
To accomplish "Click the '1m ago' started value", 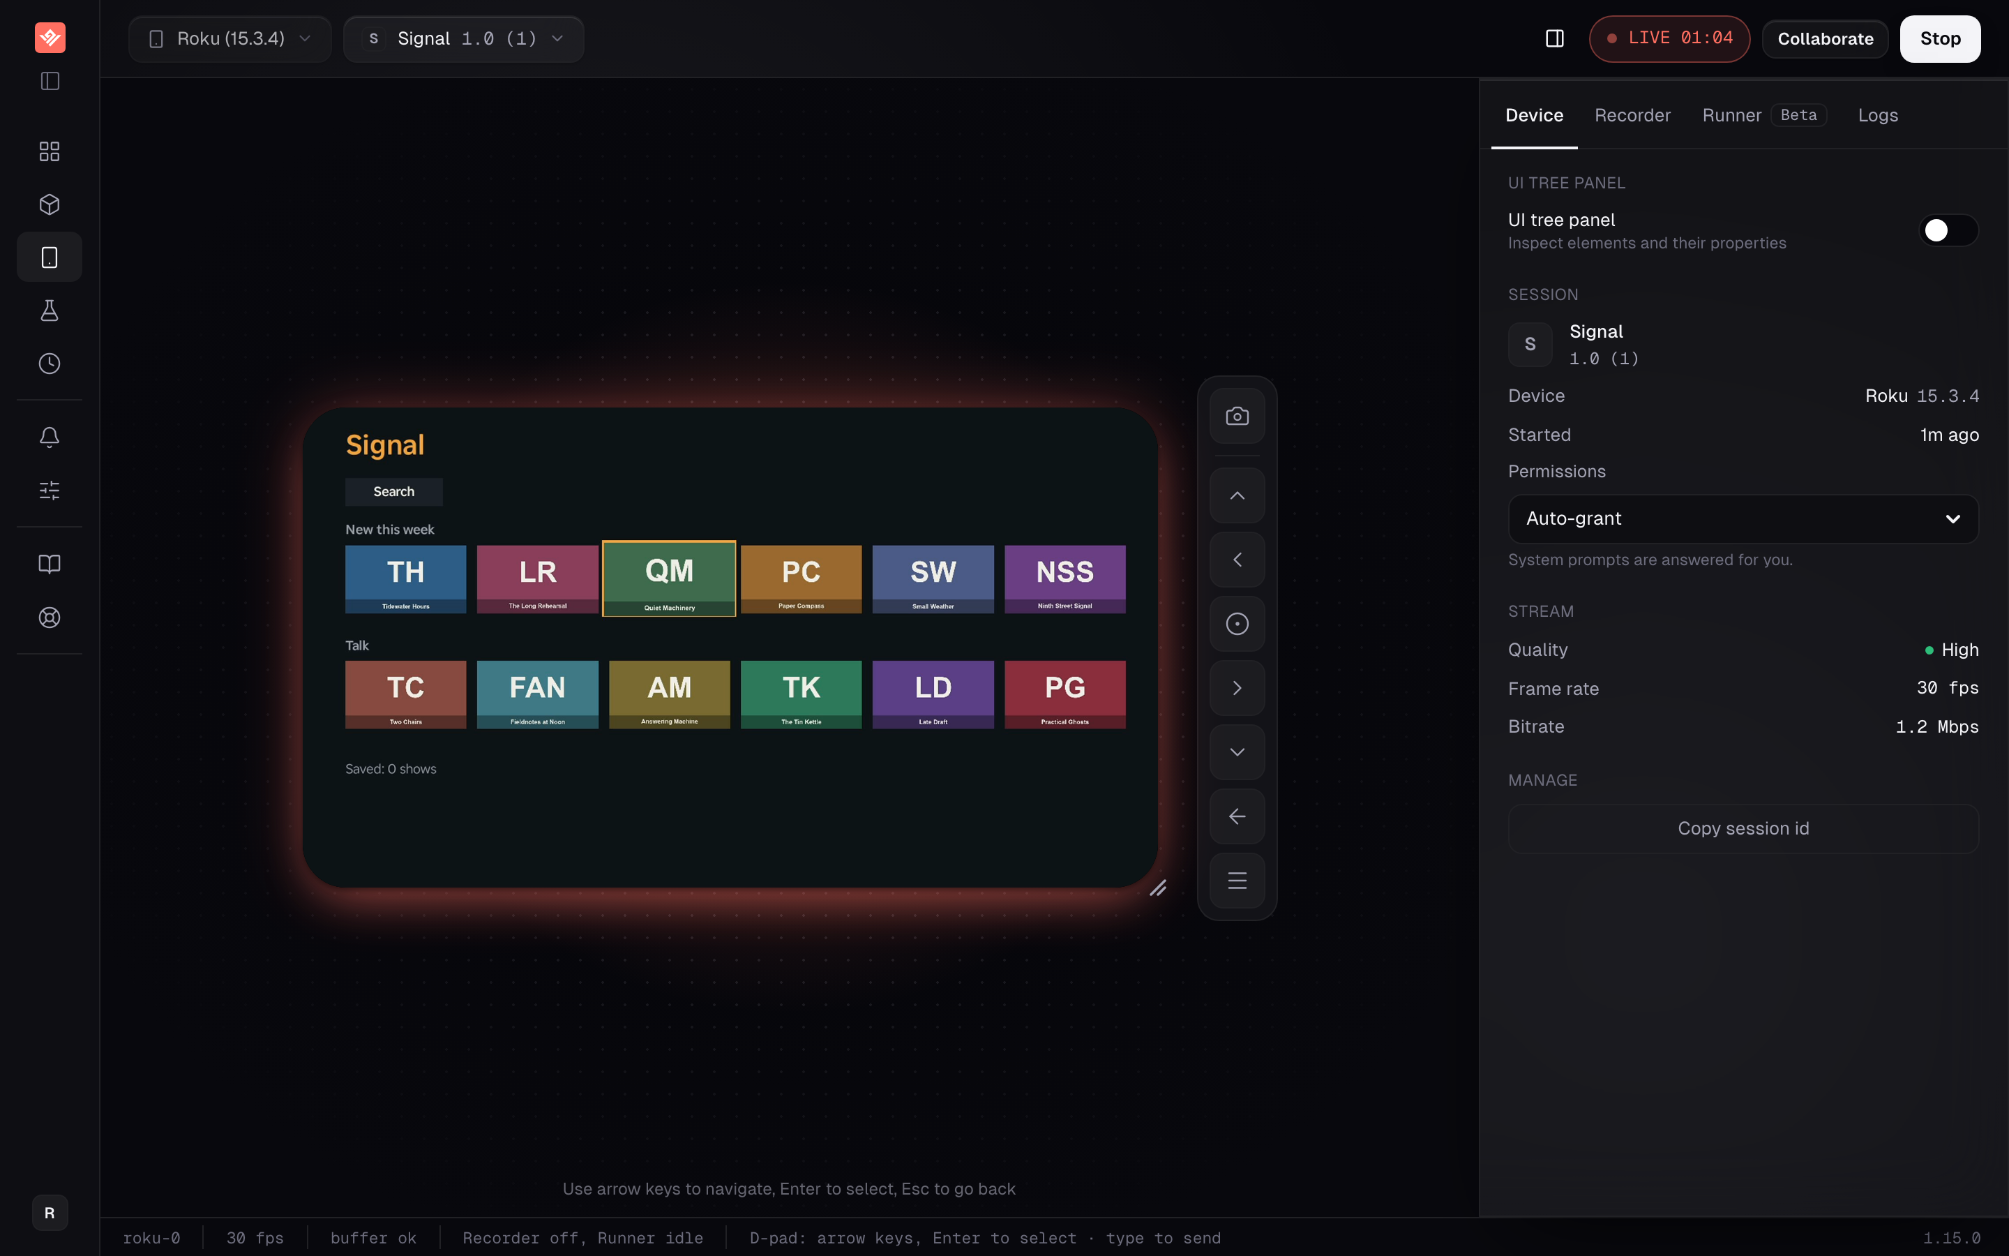I will (x=1949, y=435).
